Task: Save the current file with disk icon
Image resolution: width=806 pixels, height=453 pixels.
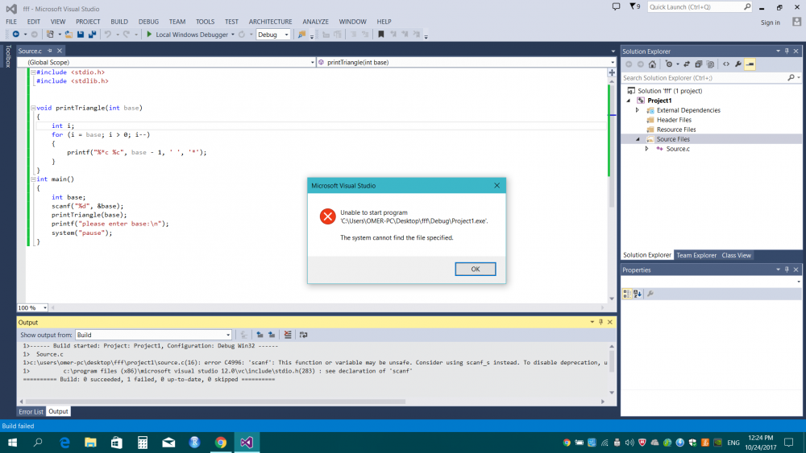Action: (81, 35)
